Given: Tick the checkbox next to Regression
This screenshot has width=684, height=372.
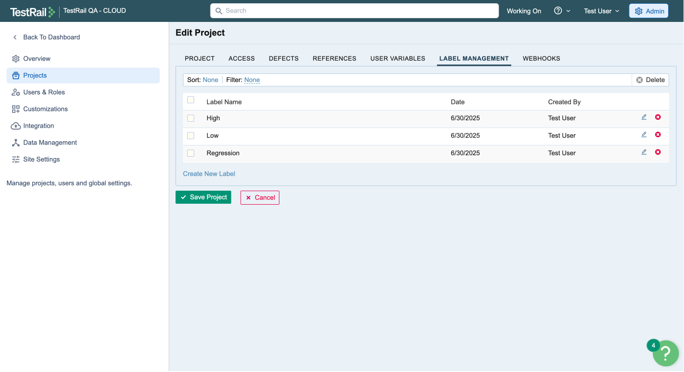Looking at the screenshot, I should (190, 153).
